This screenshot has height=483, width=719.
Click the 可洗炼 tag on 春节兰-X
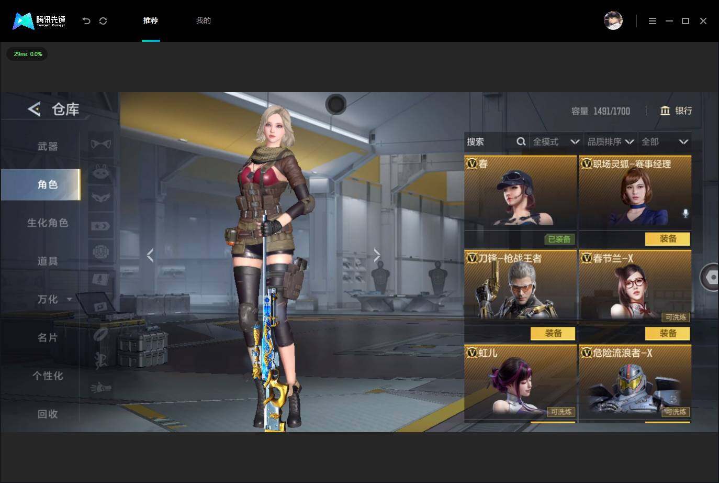[676, 317]
